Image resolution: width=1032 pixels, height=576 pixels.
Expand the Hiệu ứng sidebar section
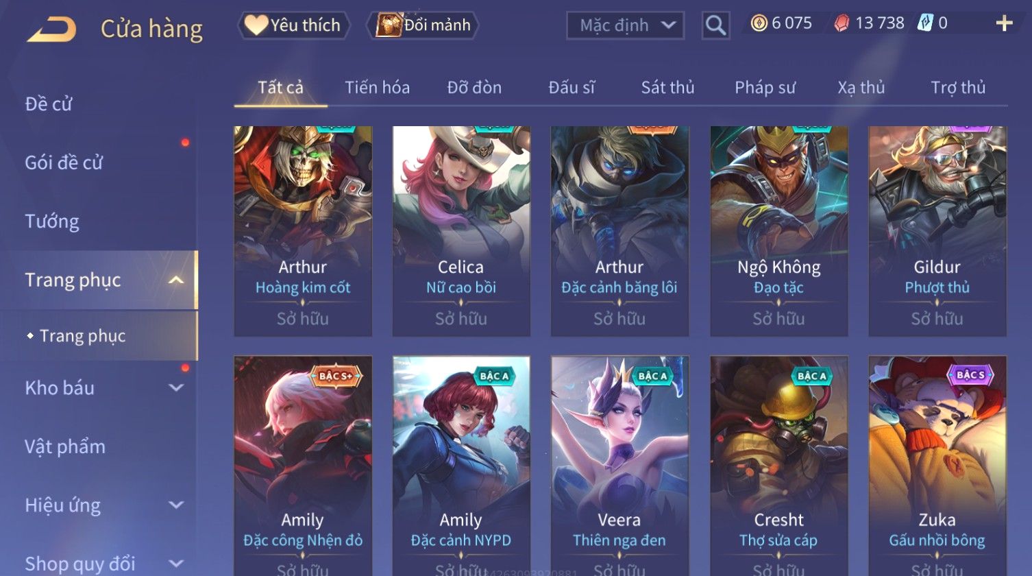pos(176,505)
